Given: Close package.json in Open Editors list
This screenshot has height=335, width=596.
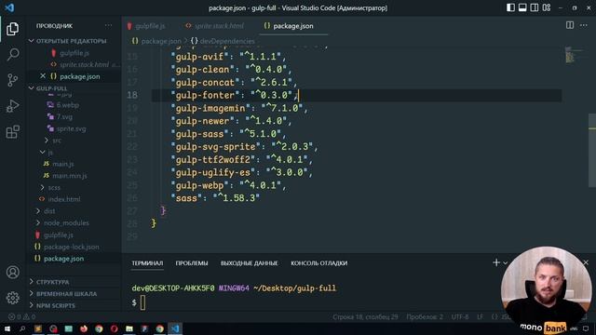Looking at the screenshot, I should pyautogui.click(x=43, y=76).
